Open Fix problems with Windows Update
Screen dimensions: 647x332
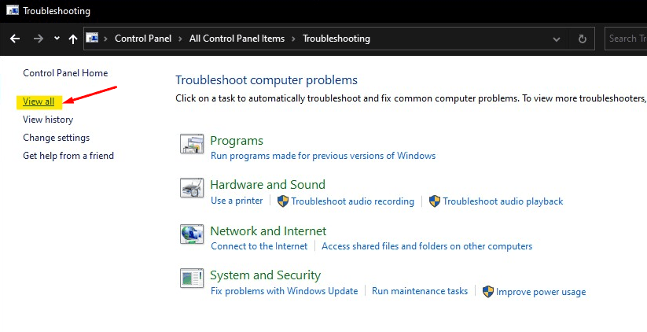tap(284, 291)
